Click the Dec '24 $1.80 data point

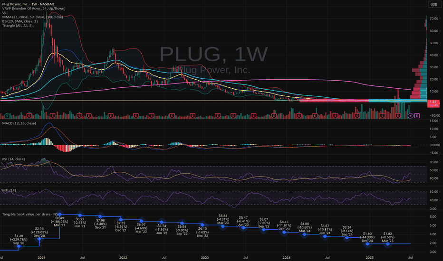coord(367,244)
